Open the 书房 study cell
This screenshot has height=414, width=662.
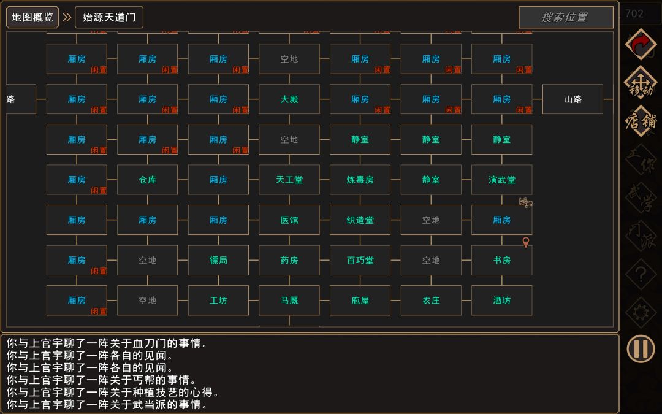(x=501, y=260)
